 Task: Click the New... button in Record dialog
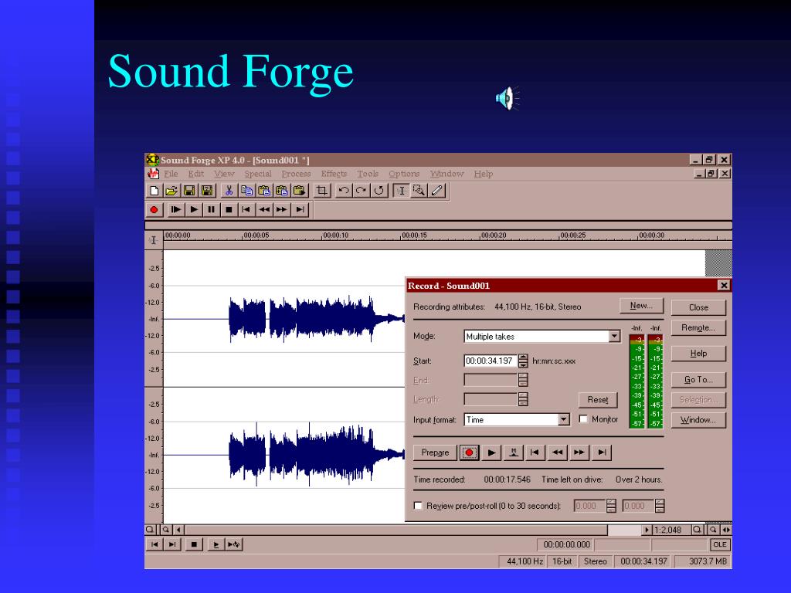tap(641, 306)
